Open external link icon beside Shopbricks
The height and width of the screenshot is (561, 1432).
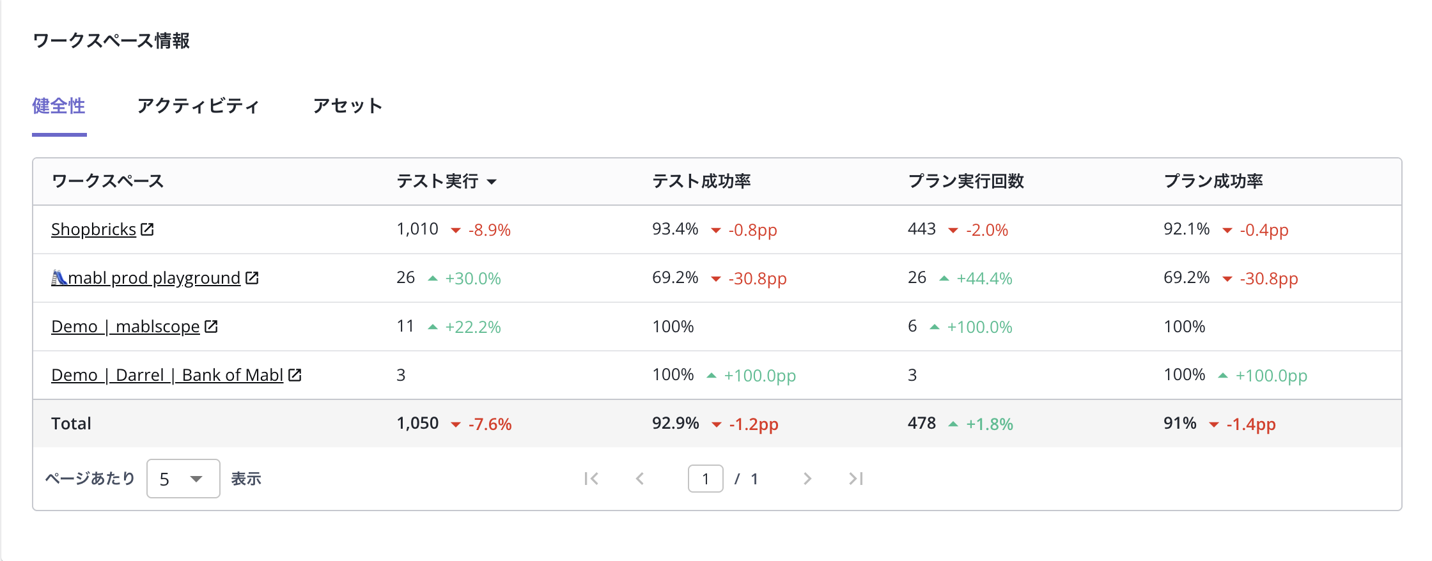tap(147, 229)
